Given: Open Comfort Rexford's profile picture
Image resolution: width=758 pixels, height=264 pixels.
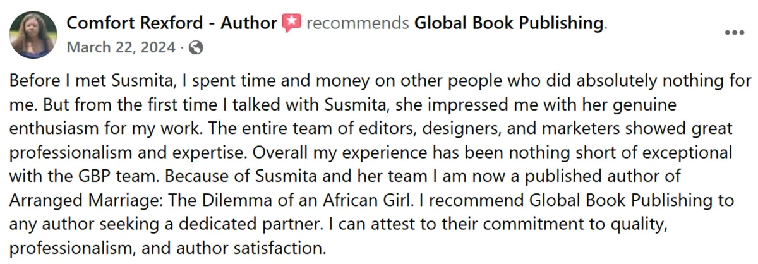Looking at the screenshot, I should 34,35.
